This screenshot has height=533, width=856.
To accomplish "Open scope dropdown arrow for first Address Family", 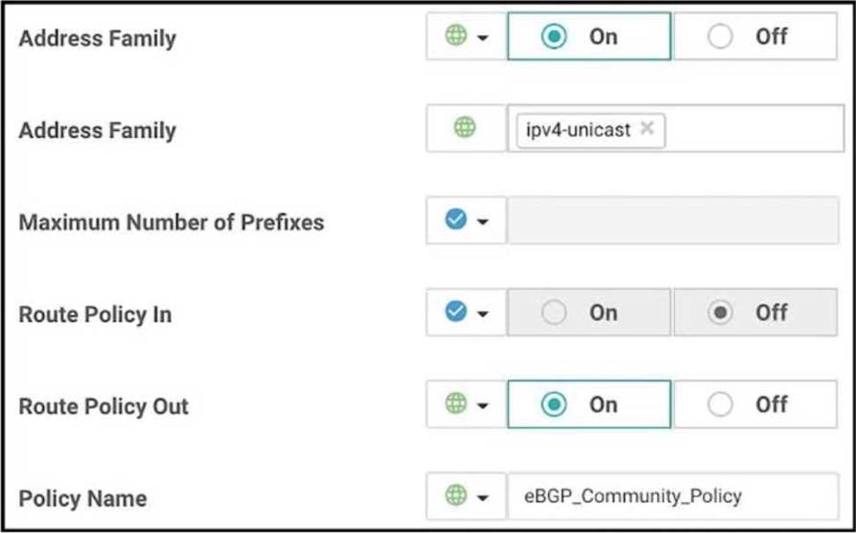I will (482, 38).
